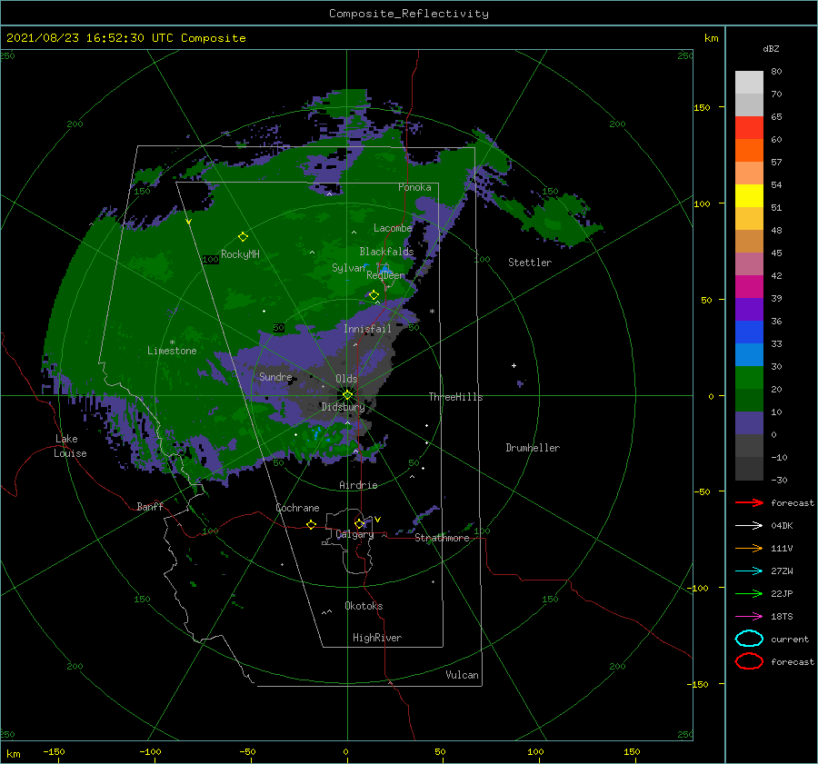Click the Stettler city label
Viewport: 818px width, 764px height.
pyautogui.click(x=530, y=263)
